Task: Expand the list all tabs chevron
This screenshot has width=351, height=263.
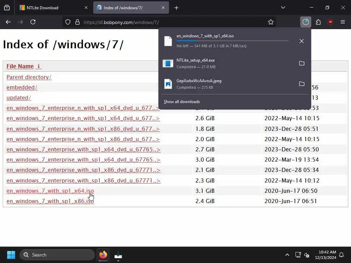Action: 283,8
